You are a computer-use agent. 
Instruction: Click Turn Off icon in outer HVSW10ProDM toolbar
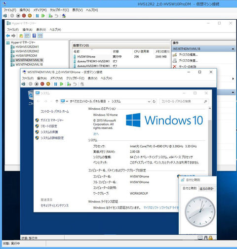click(x=12, y=16)
